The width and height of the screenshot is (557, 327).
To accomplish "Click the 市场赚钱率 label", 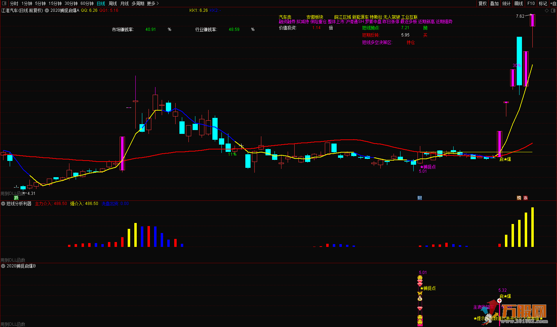I will pos(123,29).
